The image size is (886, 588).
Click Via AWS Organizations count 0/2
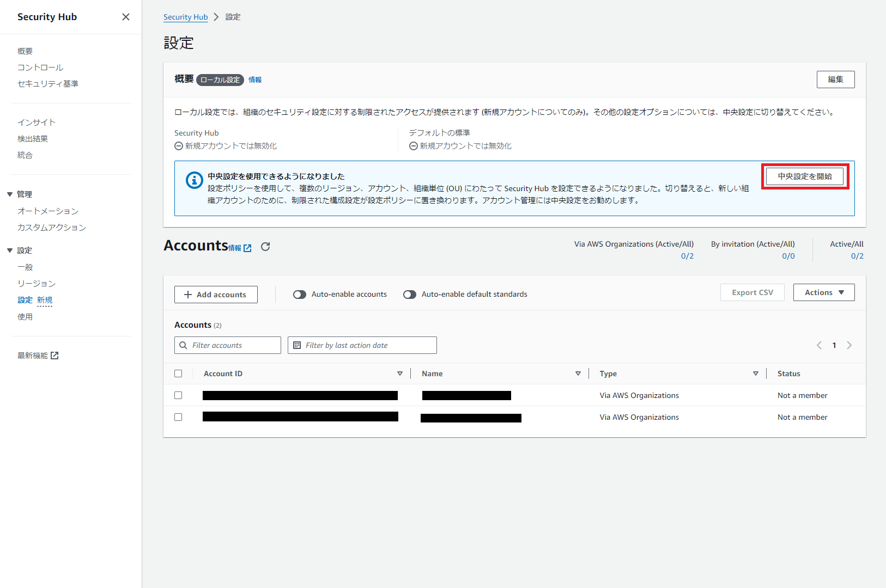click(x=687, y=256)
